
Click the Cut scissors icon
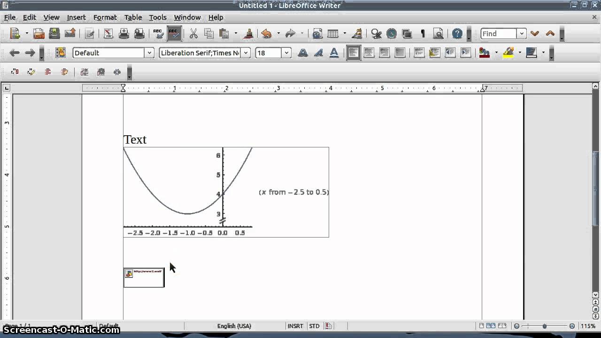193,33
